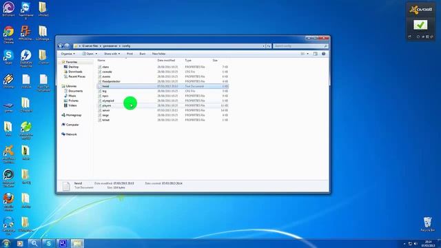Viewport: 441px width, 248px height.
Task: Expand the address bar history dropdown
Action: [263, 46]
